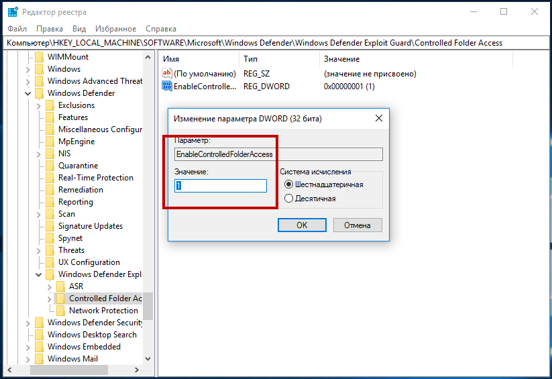Select the UX Configuration tree item
This screenshot has width=552, height=379.
[x=89, y=262]
